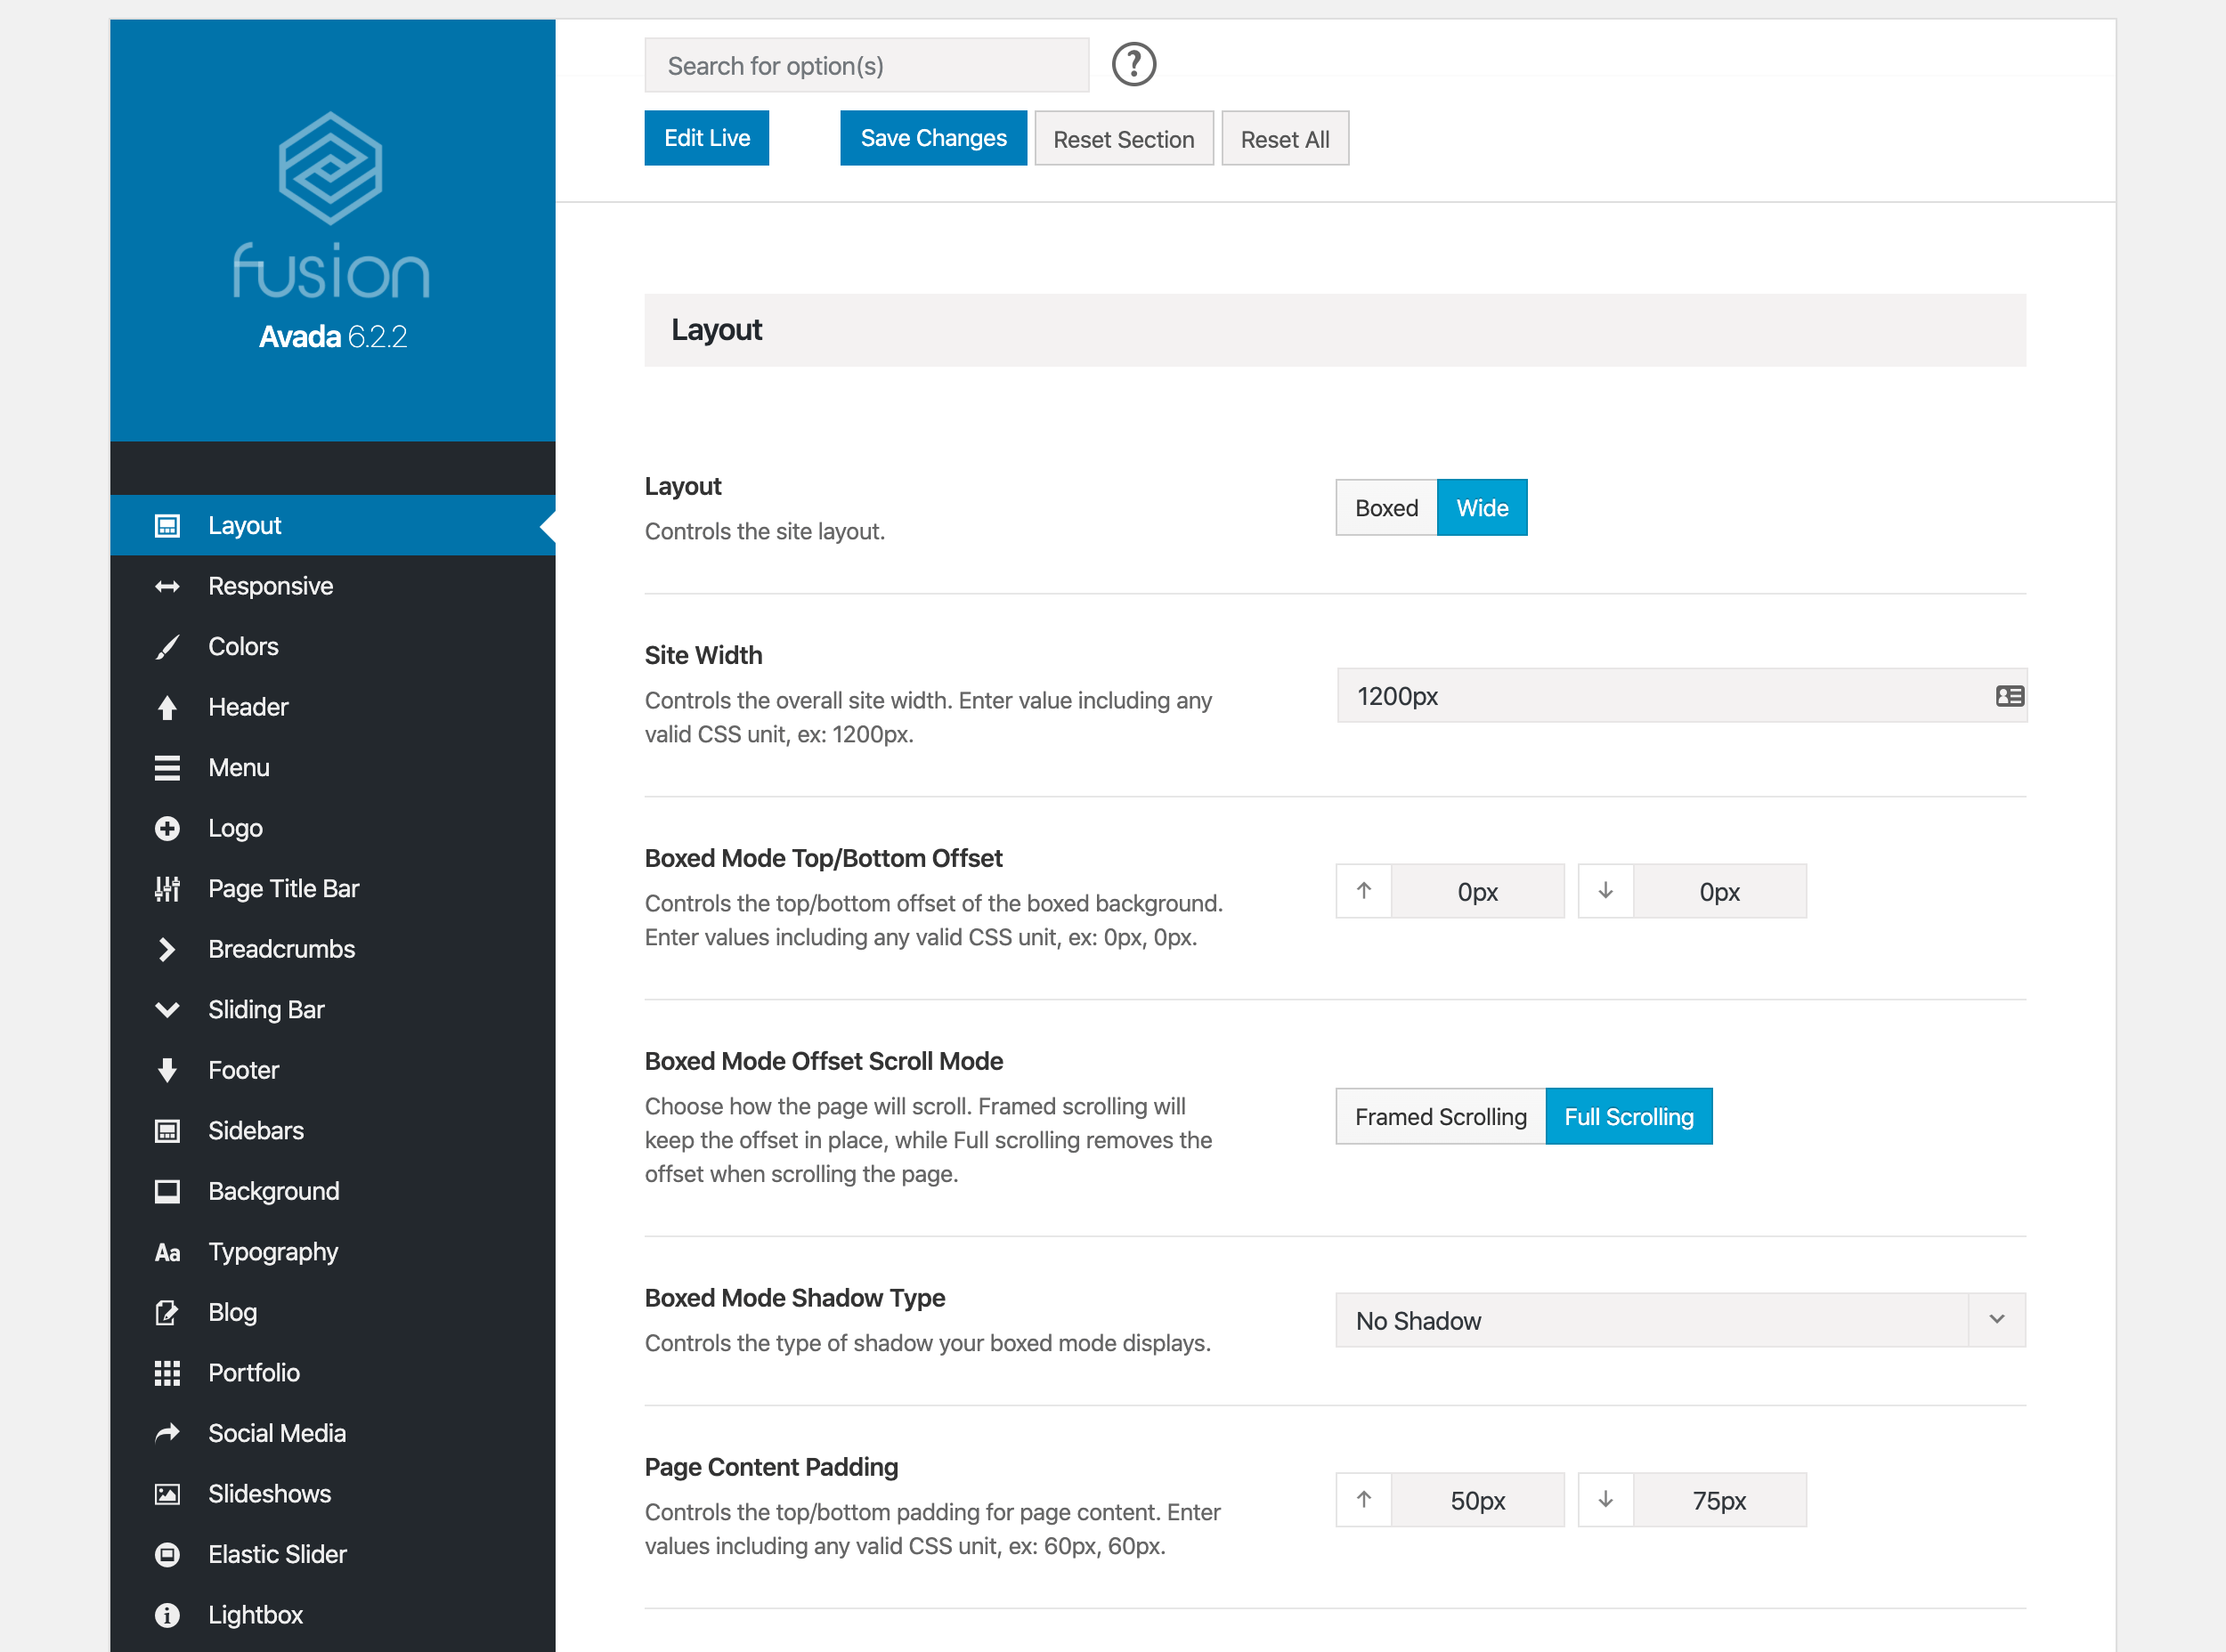The image size is (2226, 1652).
Task: Switch scroll mode to Framed Scrolling
Action: (1440, 1117)
